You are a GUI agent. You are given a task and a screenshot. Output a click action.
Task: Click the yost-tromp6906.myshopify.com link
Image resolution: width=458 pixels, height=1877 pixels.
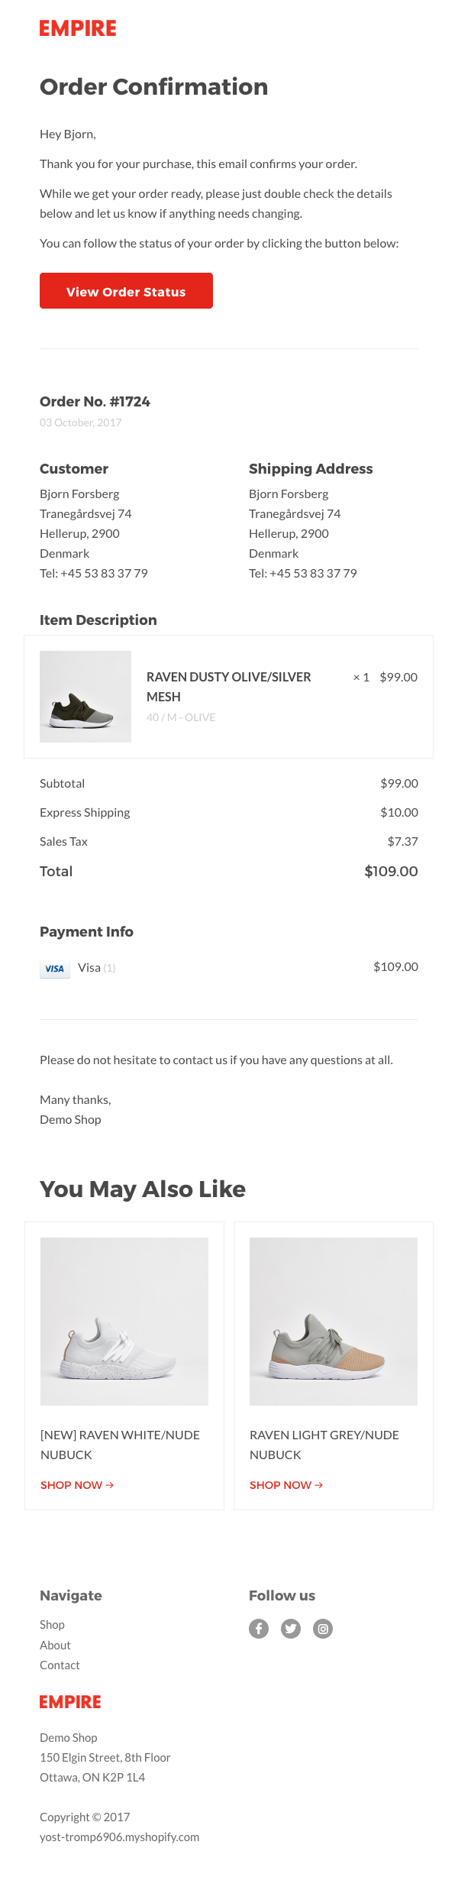pyautogui.click(x=119, y=1837)
